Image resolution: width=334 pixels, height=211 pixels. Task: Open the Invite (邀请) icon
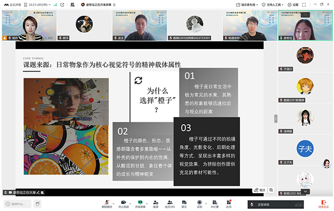[x=155, y=203]
